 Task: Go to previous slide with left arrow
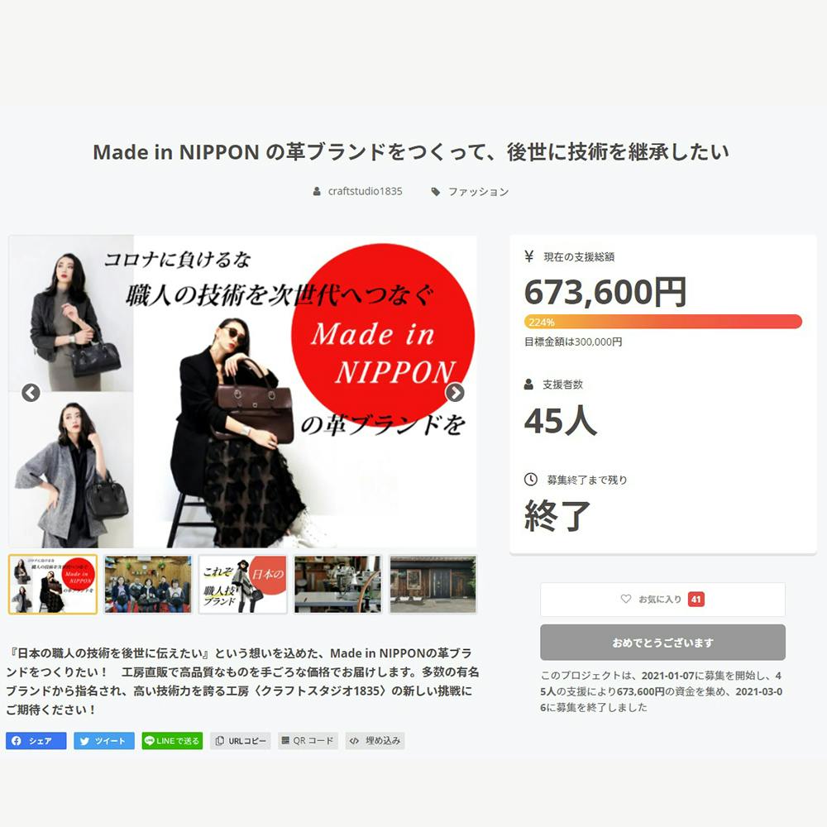pyautogui.click(x=31, y=392)
